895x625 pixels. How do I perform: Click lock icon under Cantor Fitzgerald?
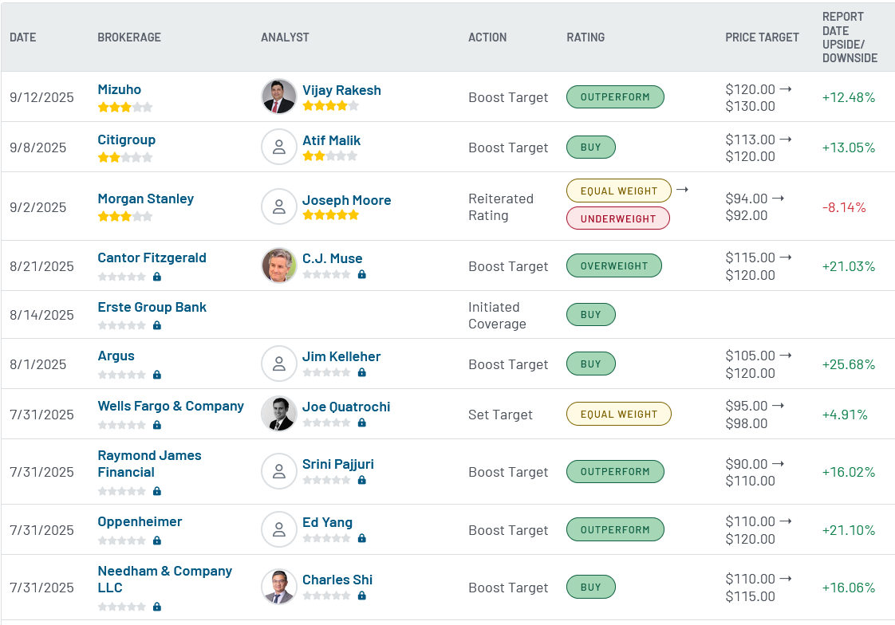(157, 277)
